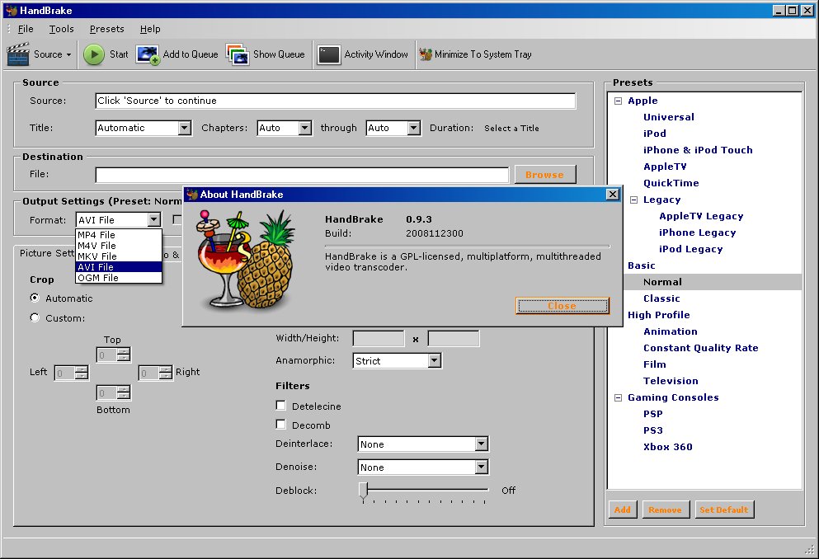Switch to the Picture Settings tab
Image resolution: width=819 pixels, height=559 pixels.
click(47, 253)
